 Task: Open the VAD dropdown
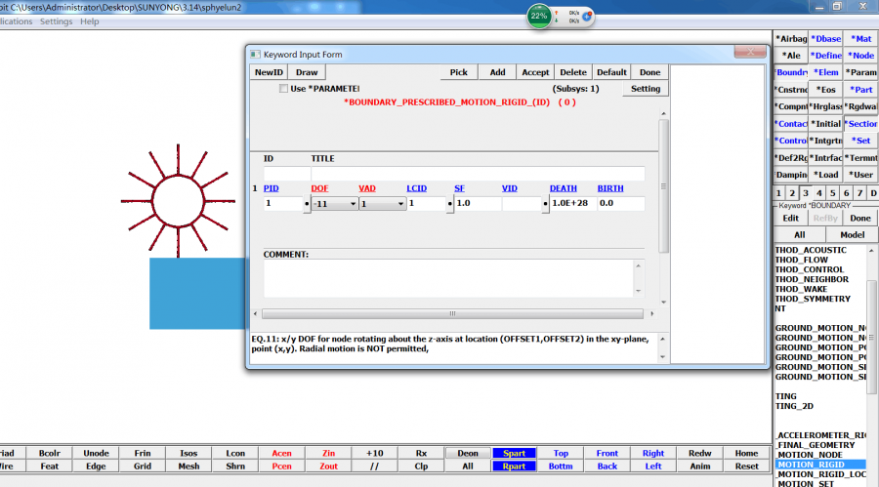(x=381, y=204)
